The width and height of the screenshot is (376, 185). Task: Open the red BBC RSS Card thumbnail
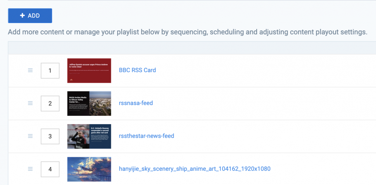click(89, 71)
